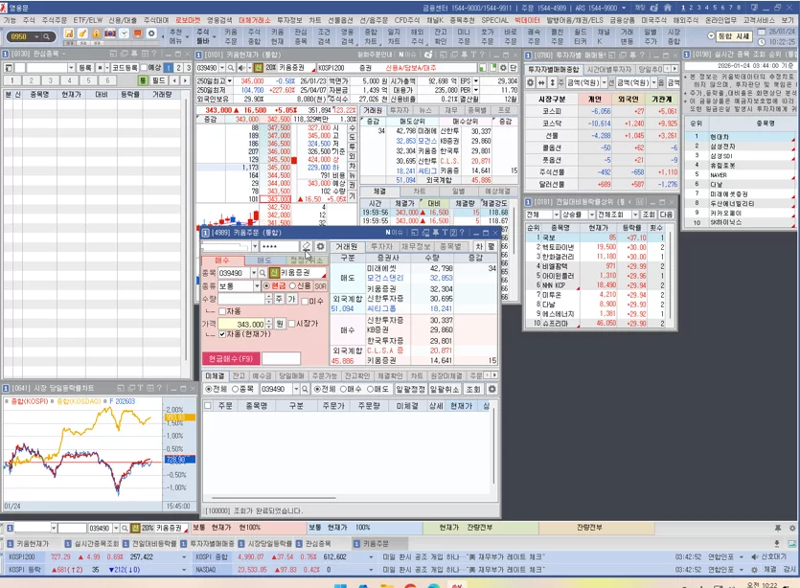
Task: Switch to the 매도 sell tab
Action: point(264,260)
